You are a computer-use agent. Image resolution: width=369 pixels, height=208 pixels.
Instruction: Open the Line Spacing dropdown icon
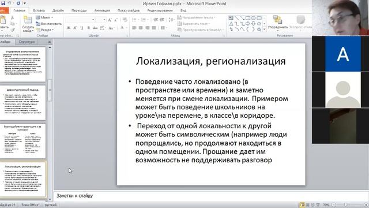pyautogui.click(x=172, y=20)
